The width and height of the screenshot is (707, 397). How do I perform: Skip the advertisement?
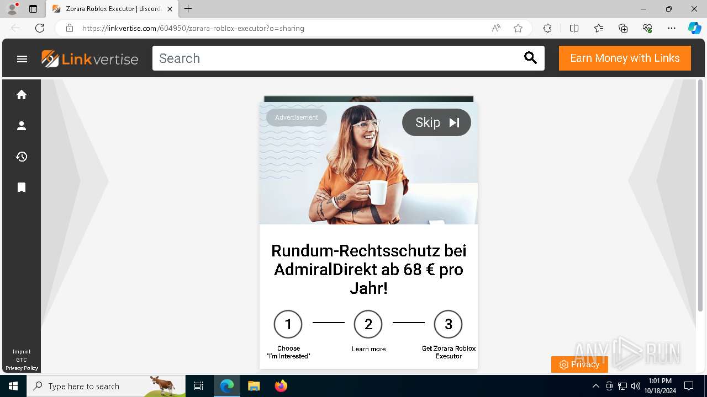tap(436, 122)
